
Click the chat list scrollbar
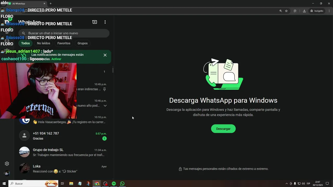tap(113, 70)
